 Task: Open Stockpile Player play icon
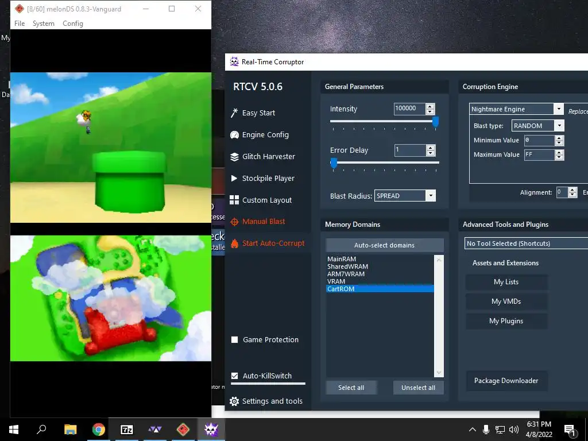click(234, 178)
